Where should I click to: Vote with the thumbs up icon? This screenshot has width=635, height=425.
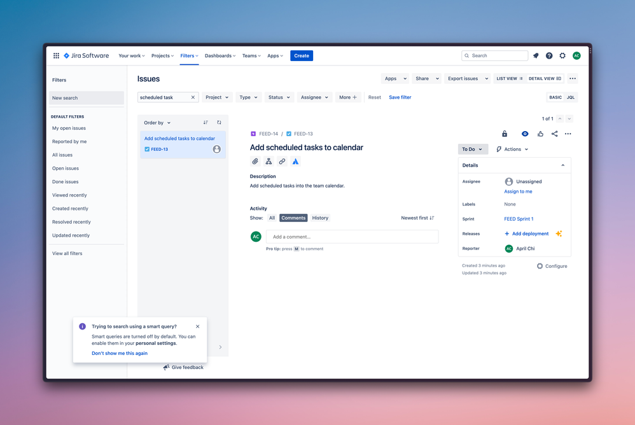click(540, 134)
